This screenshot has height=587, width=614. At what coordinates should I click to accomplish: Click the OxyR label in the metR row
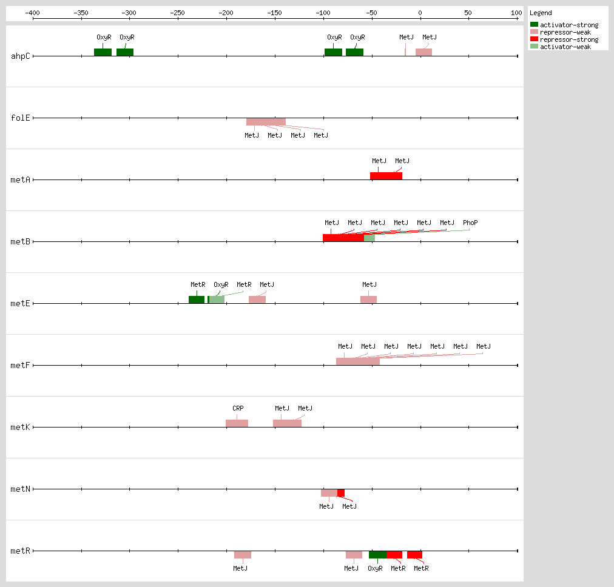pyautogui.click(x=375, y=568)
